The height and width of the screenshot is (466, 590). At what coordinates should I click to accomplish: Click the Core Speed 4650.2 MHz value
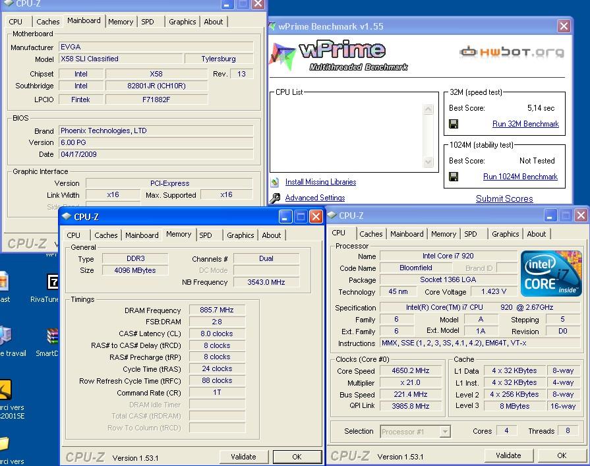point(411,370)
